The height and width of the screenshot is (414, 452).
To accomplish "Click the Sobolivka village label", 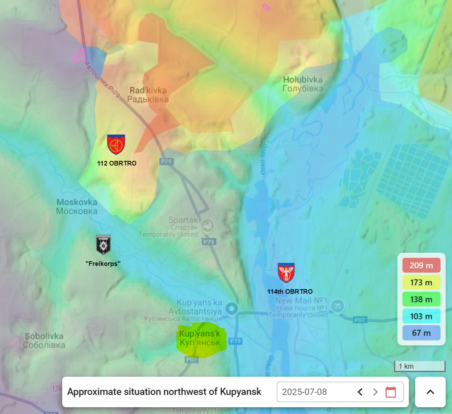I will click(x=44, y=340).
